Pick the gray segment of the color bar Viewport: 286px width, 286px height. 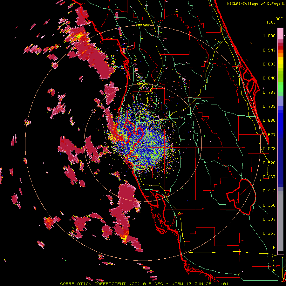(281, 221)
